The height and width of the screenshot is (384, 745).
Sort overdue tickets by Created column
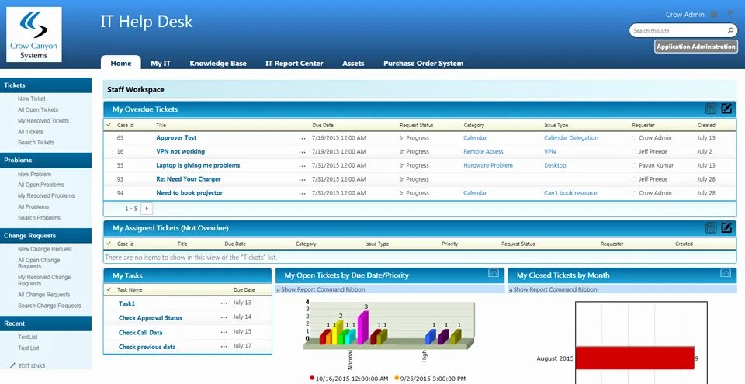(706, 126)
